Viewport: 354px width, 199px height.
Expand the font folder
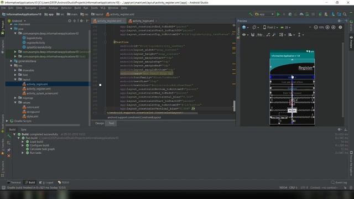15,75
